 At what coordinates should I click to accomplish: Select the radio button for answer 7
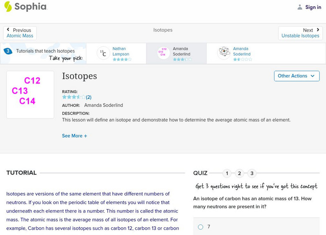200,227
